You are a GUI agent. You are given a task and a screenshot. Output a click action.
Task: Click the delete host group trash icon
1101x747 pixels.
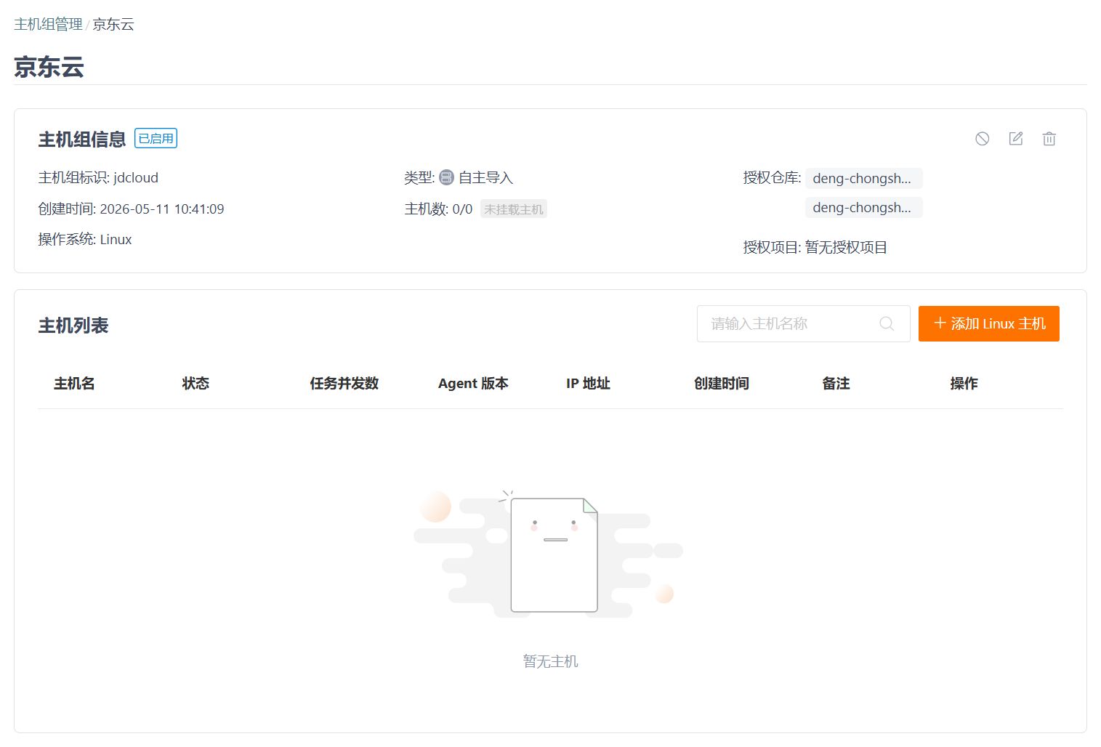[x=1049, y=139]
